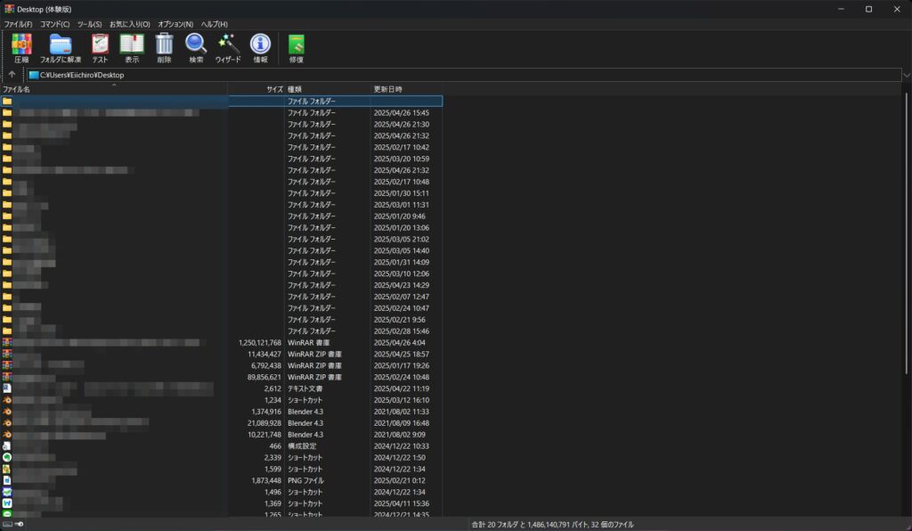Open 検索 magnifier search tool
Viewport: 912px width, 531px height.
(x=196, y=45)
